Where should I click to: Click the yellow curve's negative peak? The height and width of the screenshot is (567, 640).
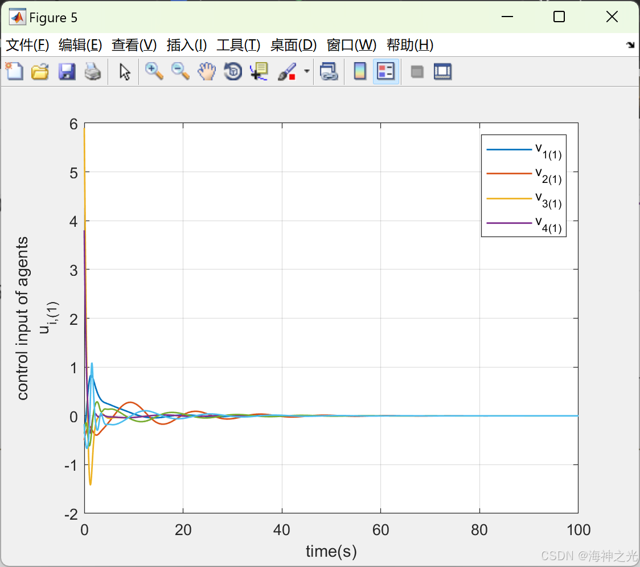pos(90,484)
